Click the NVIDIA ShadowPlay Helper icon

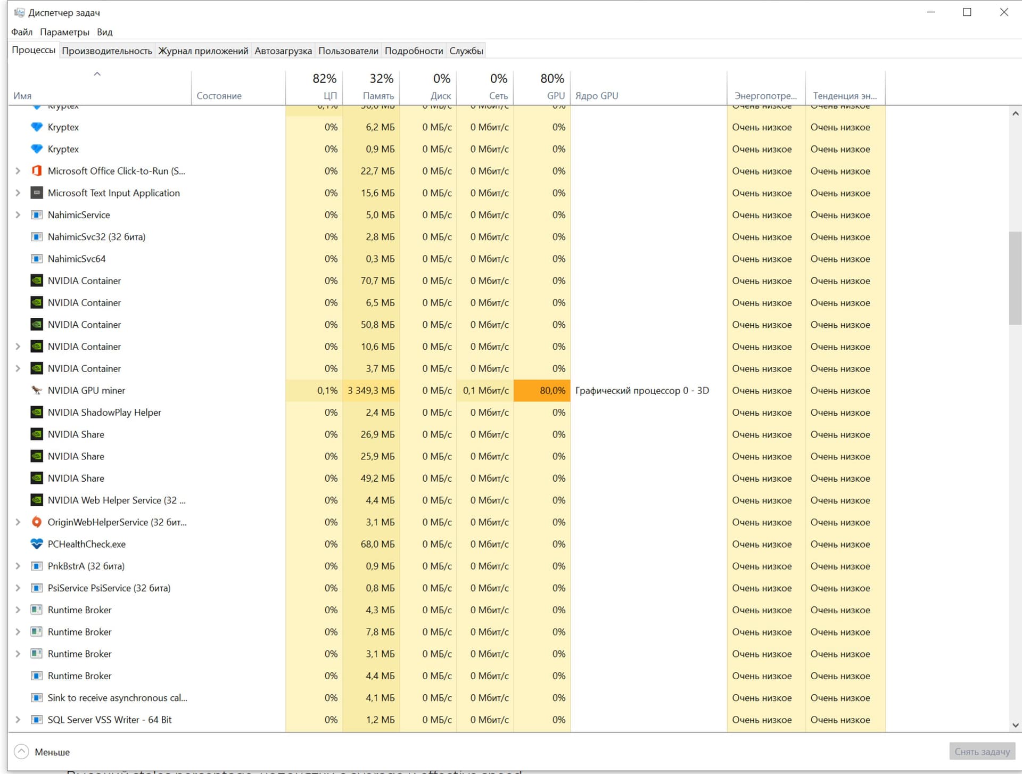[37, 412]
